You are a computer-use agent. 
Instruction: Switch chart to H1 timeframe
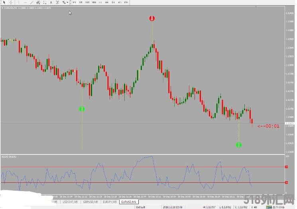point(100,2)
